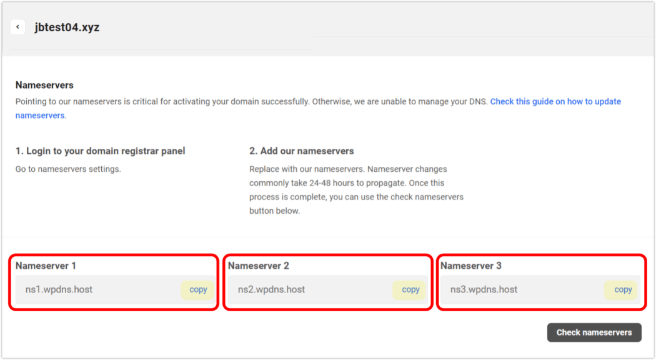Copy the Nameserver 3 value

tap(621, 289)
